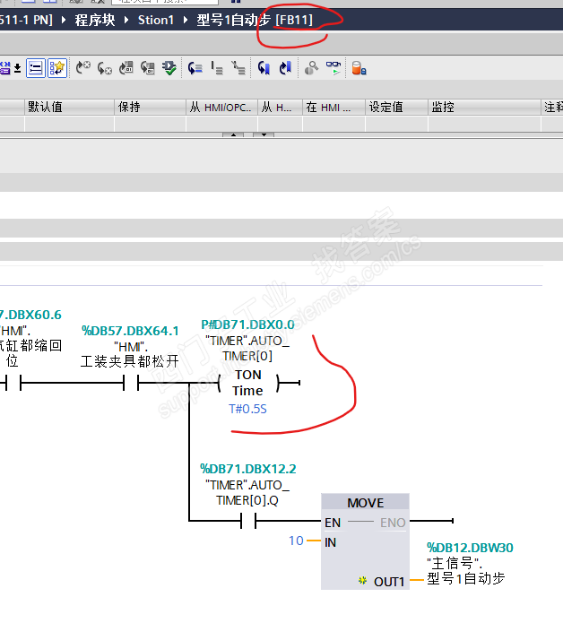The image size is (563, 623).
Task: Select the Stion1 breadcrumb item
Action: click(x=156, y=20)
